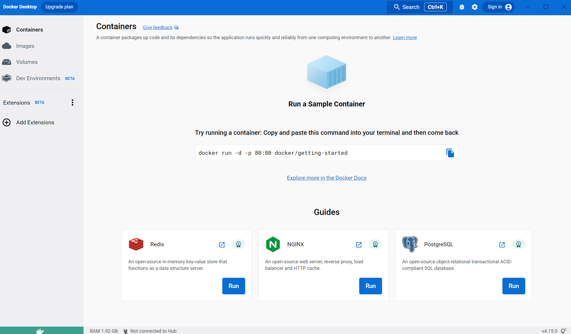Click the v4.15.0 version label

tap(549, 331)
